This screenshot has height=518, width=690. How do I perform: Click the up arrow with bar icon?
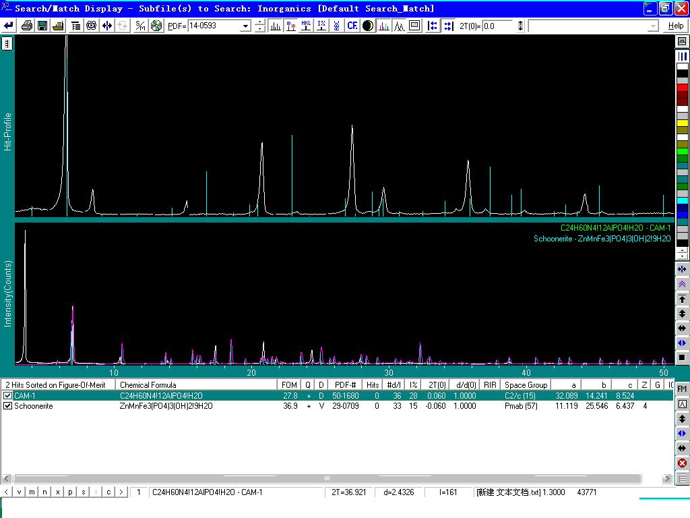tap(682, 299)
